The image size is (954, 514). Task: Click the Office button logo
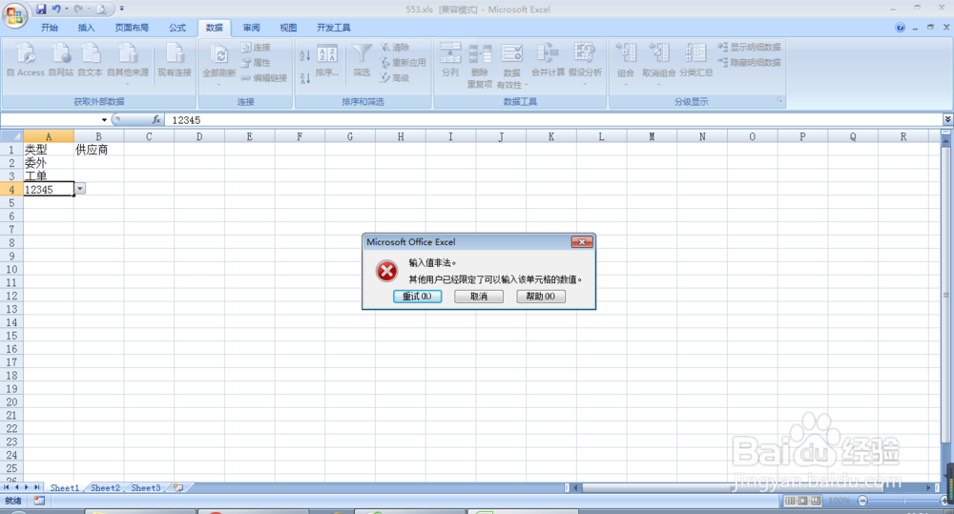click(x=14, y=14)
